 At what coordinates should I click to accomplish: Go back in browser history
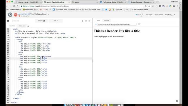[x=7, y=6]
